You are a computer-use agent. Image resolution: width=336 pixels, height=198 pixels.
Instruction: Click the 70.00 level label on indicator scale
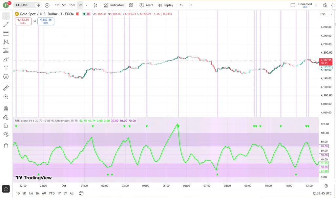pyautogui.click(x=324, y=146)
